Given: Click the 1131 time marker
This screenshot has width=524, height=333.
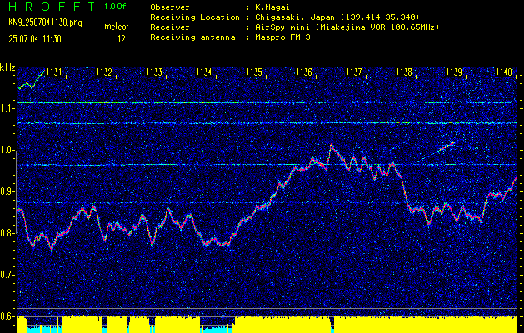Looking at the screenshot, I should 54,72.
